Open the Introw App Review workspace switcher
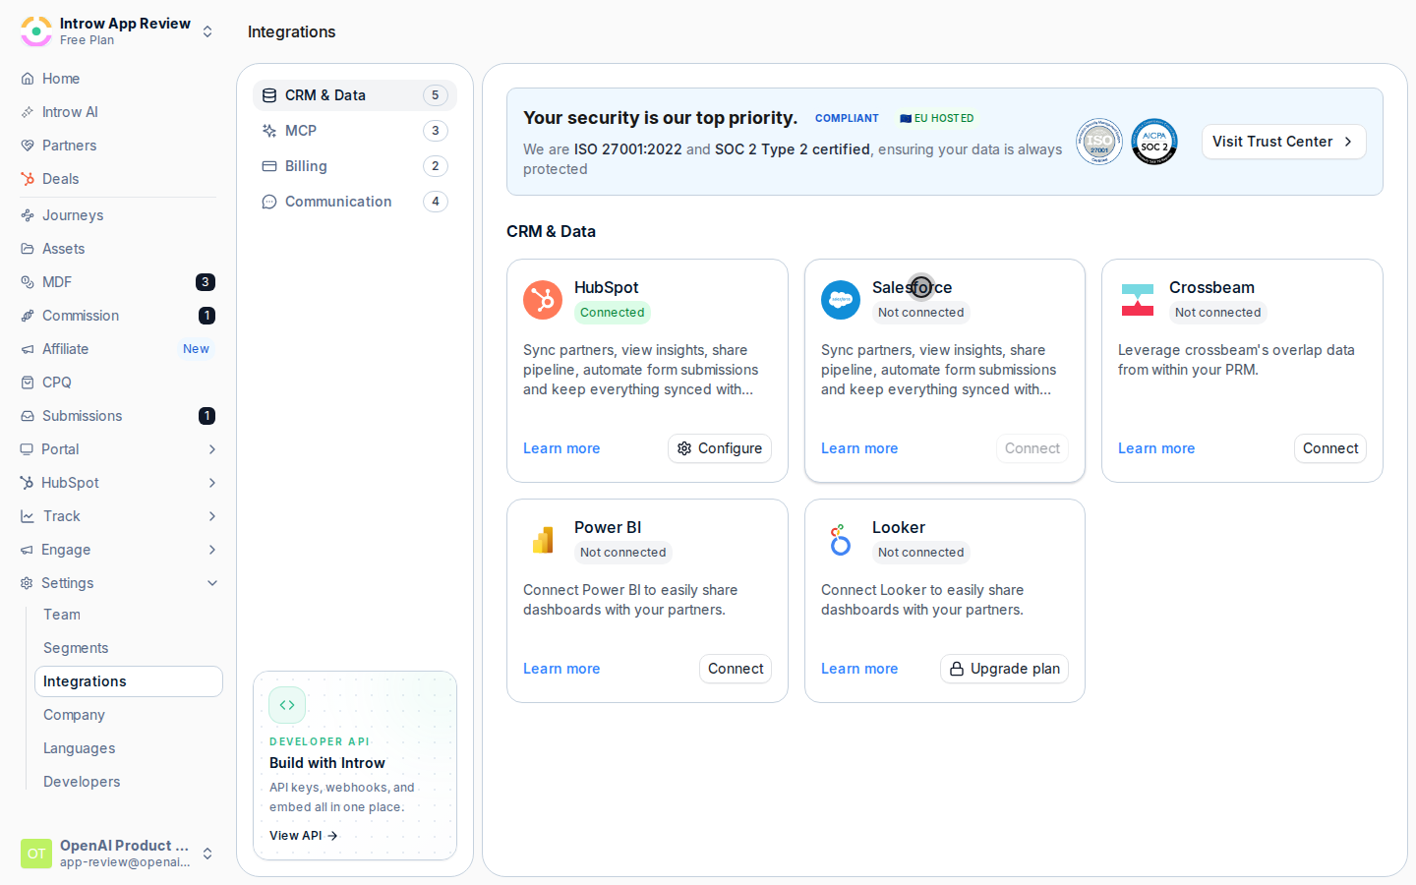Viewport: 1416px width, 885px height. (118, 31)
